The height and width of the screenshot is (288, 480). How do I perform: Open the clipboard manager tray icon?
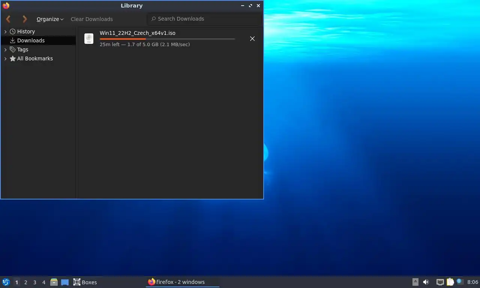(450, 282)
